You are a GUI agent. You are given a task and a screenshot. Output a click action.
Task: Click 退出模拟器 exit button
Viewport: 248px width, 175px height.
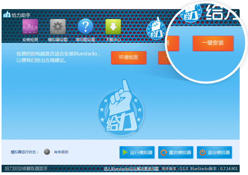214,152
